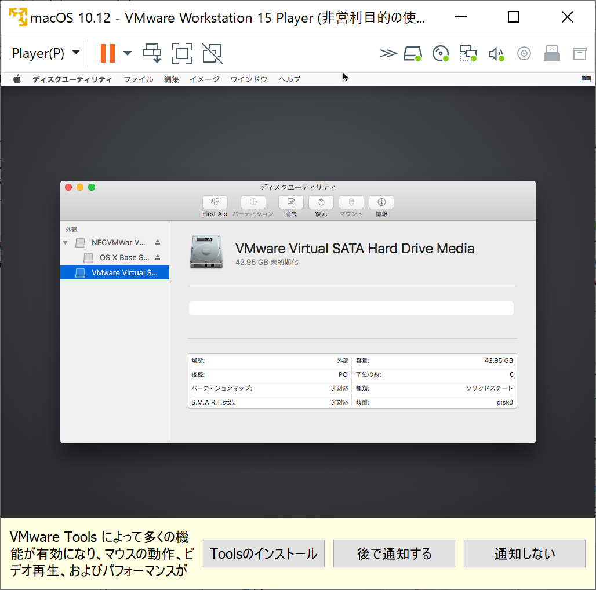Click the printer device icon
Viewport: 596px width, 590px height.
pos(551,53)
